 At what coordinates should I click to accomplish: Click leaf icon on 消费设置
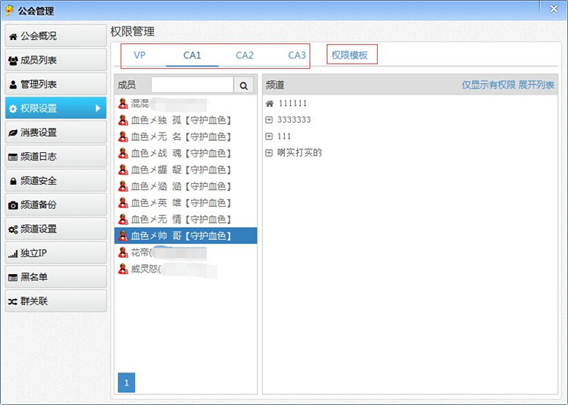tap(13, 132)
